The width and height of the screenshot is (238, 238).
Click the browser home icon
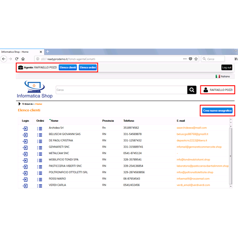coord(23,59)
